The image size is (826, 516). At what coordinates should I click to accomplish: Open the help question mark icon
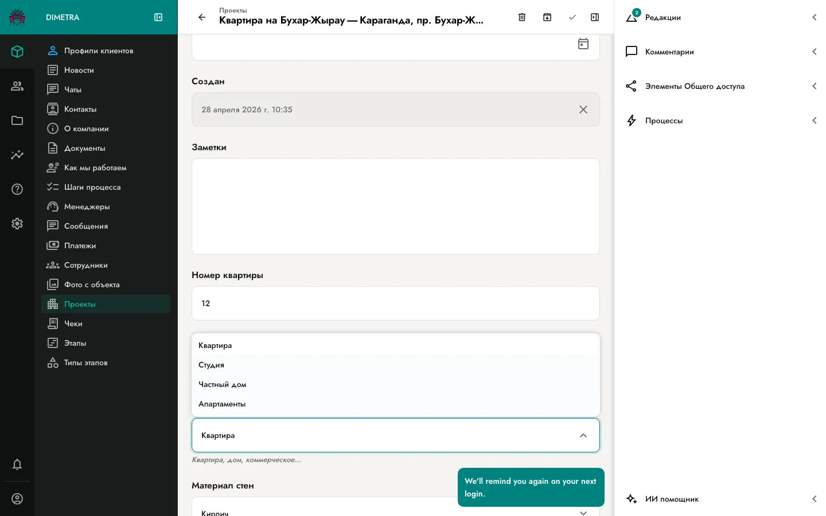(x=17, y=189)
